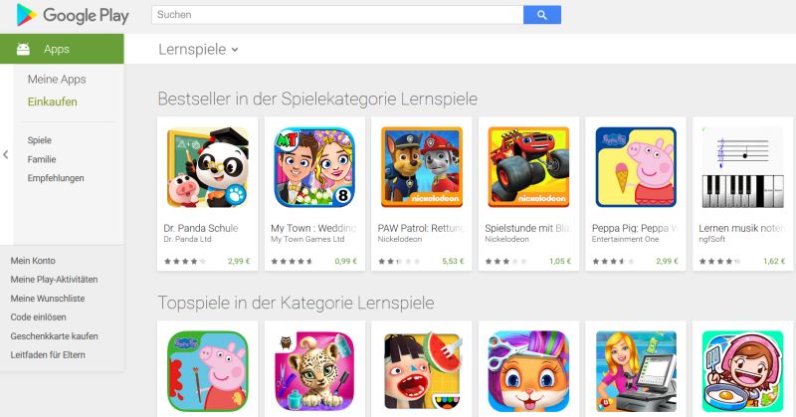Viewport: 796px width, 417px height.
Task: Select Meine Apps in the sidebar
Action: point(57,80)
